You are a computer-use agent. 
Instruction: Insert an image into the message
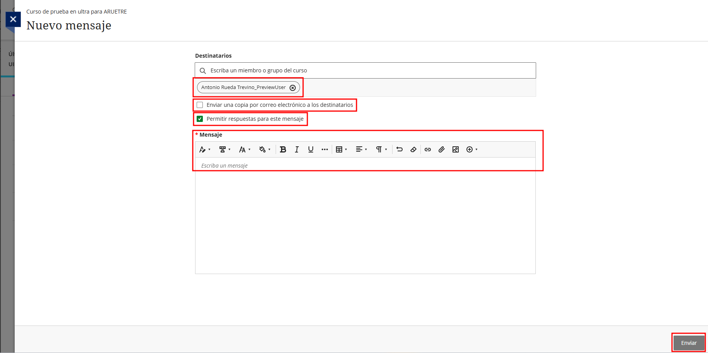[456, 149]
